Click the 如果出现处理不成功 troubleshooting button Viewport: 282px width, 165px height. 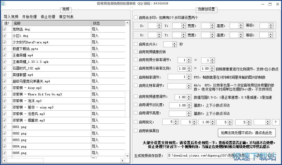point(246,133)
